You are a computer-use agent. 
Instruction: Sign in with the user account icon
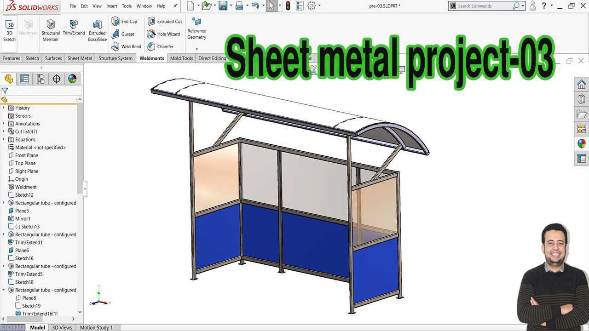click(x=533, y=6)
